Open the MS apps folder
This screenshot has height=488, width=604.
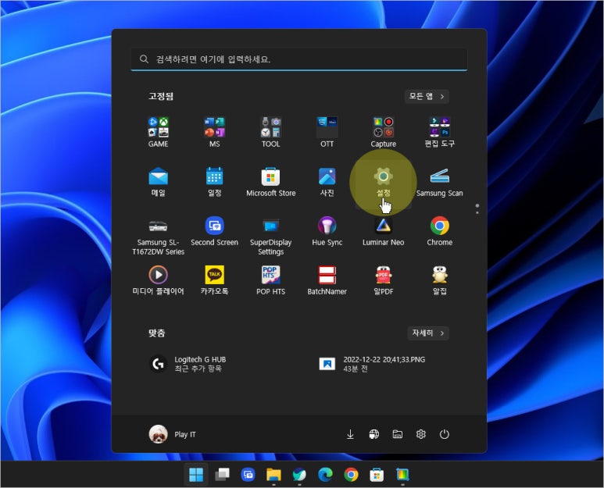pyautogui.click(x=215, y=132)
